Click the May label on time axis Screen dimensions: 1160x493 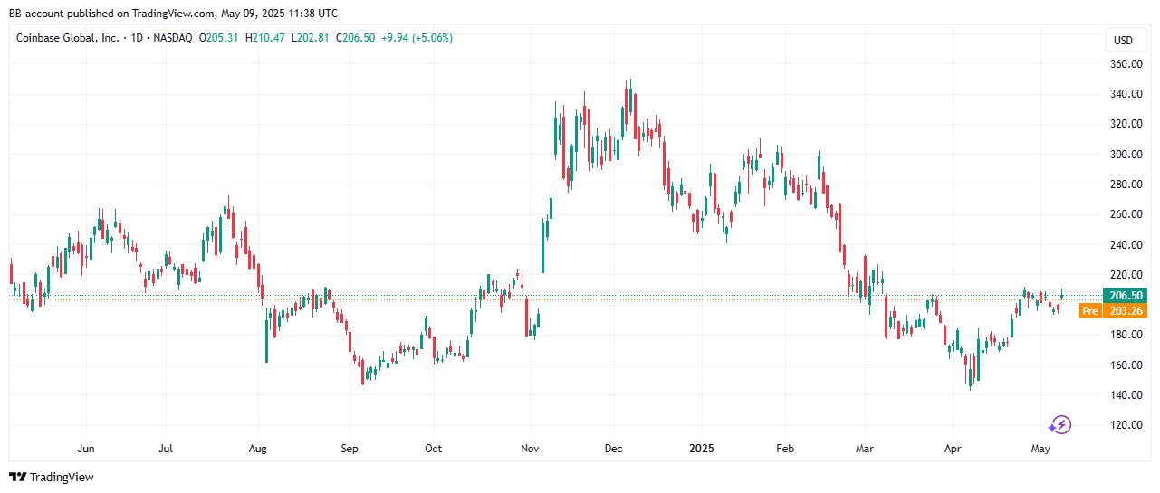pyautogui.click(x=1040, y=449)
